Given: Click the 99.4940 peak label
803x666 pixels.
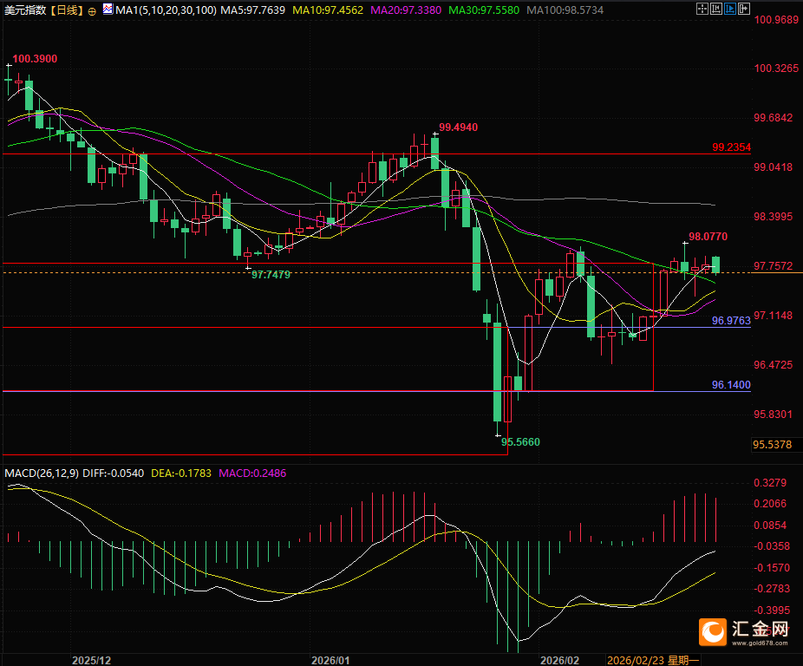Looking at the screenshot, I should (x=459, y=127).
